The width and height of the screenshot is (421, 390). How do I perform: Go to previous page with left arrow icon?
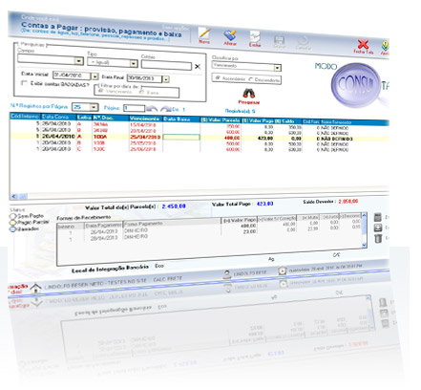[x=152, y=109]
